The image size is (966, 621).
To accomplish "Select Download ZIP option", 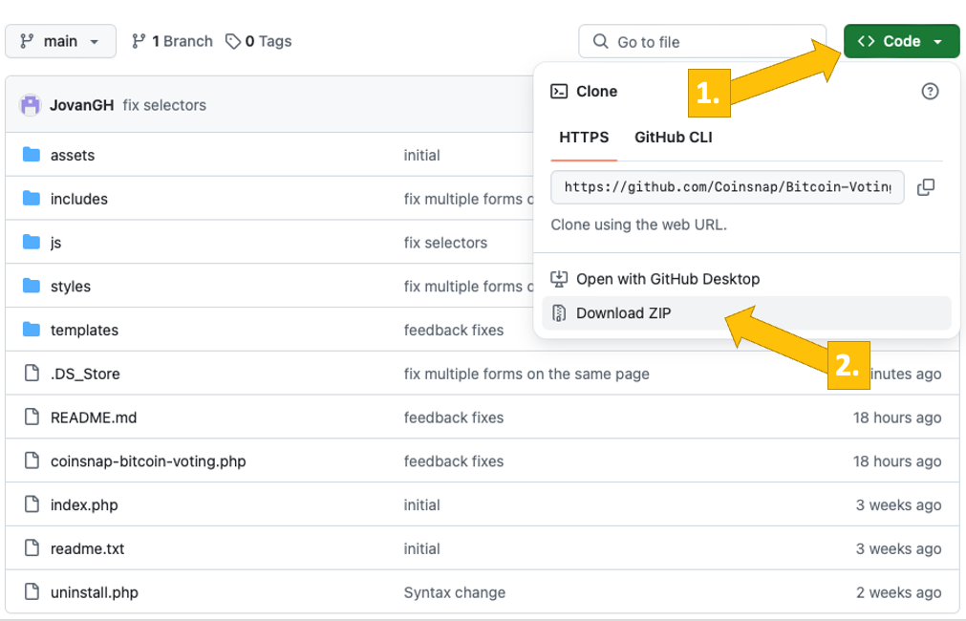I will (x=623, y=313).
